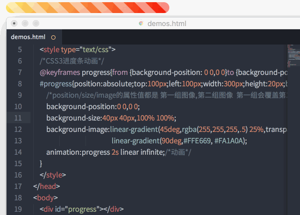Click the Chrome file icon beside demos.html title
This screenshot has height=215, width=300.
(x=141, y=23)
